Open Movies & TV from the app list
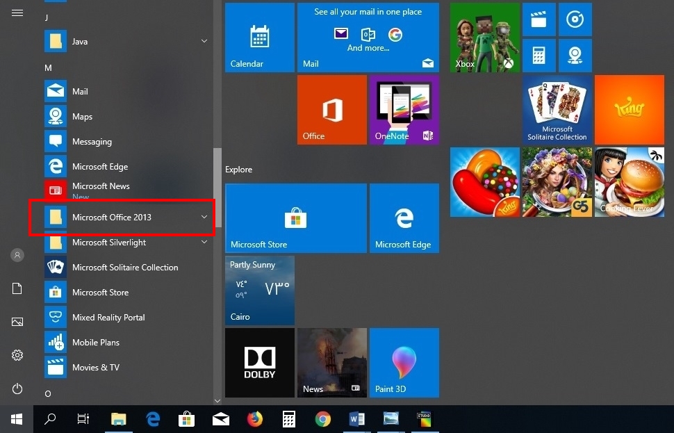 tap(126, 367)
